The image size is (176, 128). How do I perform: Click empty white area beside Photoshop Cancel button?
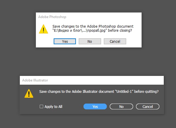point(134,41)
